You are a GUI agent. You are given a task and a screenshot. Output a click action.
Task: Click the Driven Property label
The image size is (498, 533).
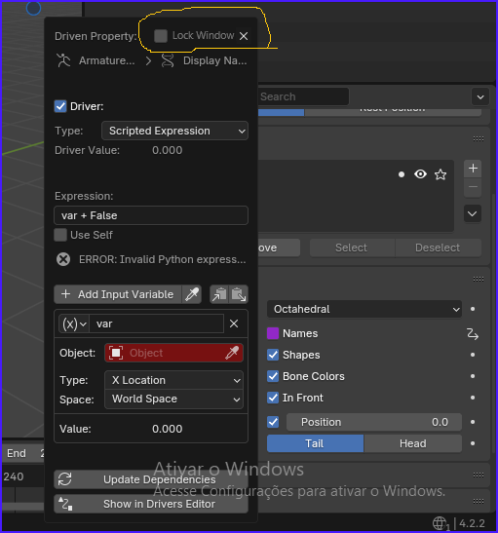pyautogui.click(x=96, y=36)
